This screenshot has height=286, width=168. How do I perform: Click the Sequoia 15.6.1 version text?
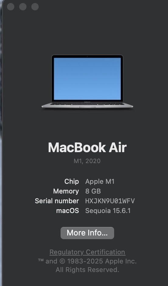(x=108, y=211)
